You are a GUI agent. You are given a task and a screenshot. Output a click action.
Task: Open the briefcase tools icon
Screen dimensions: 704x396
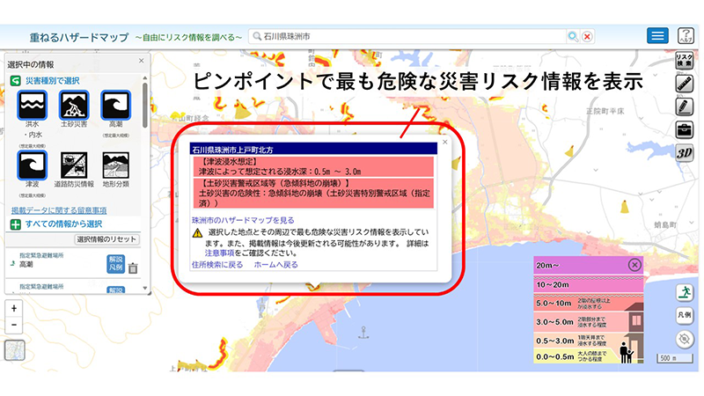tap(685, 130)
